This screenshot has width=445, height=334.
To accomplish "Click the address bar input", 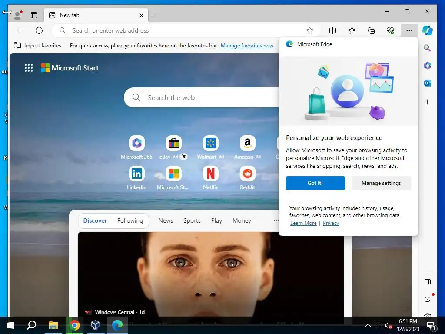I will point(186,30).
